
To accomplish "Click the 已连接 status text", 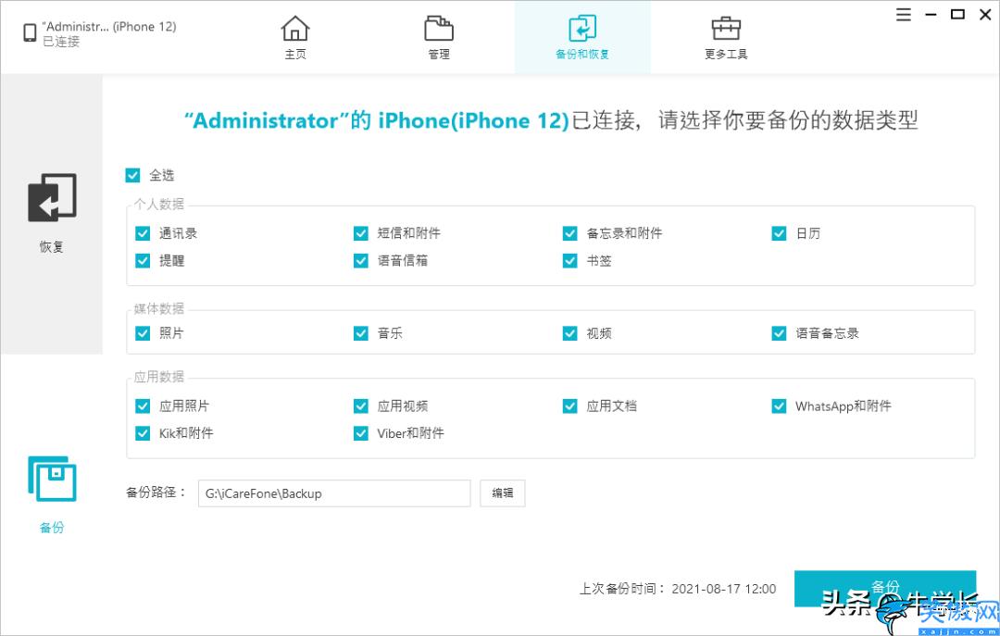I will click(x=61, y=42).
